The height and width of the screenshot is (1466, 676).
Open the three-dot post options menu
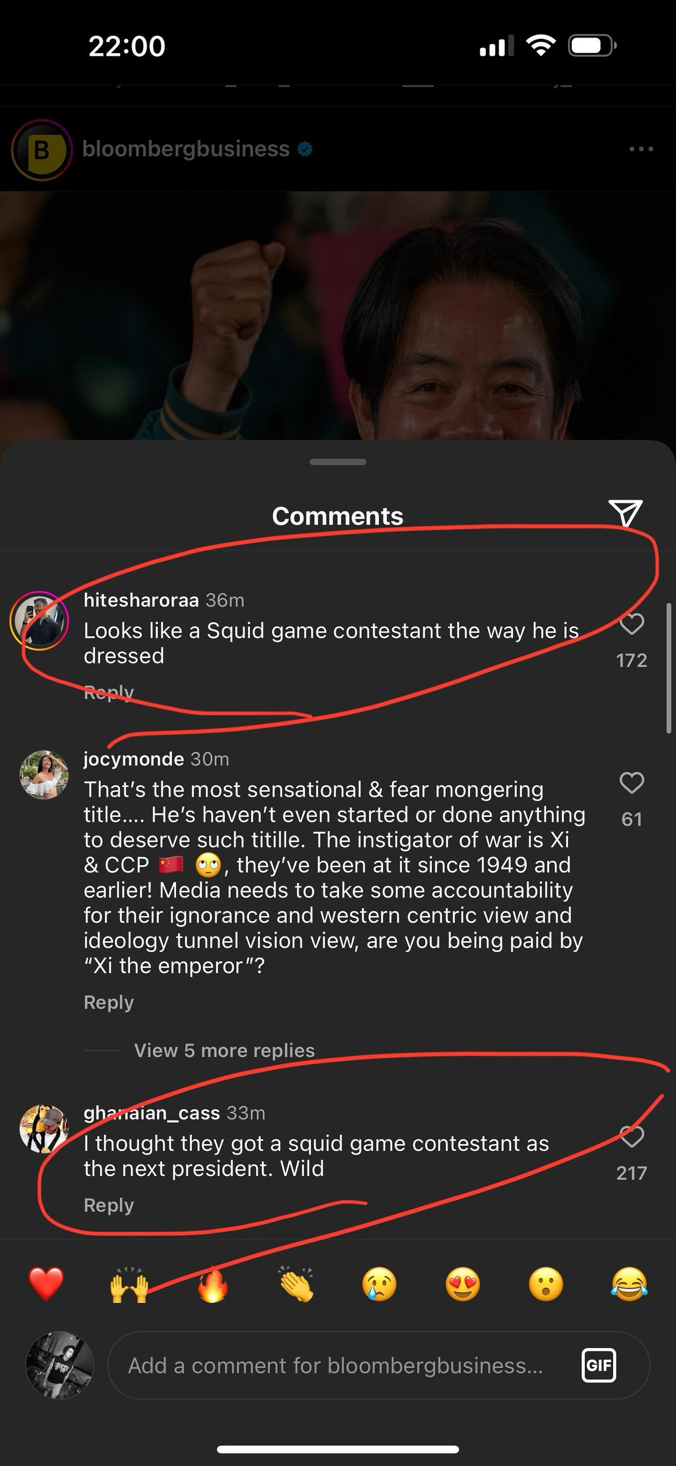coord(641,149)
